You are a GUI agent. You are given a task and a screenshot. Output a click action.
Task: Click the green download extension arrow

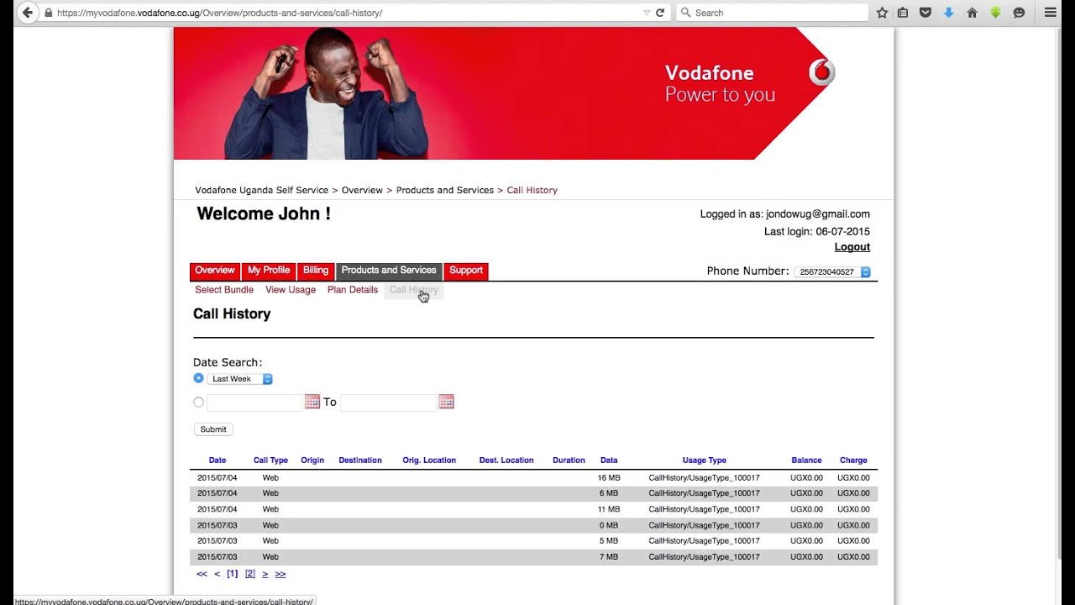[995, 13]
